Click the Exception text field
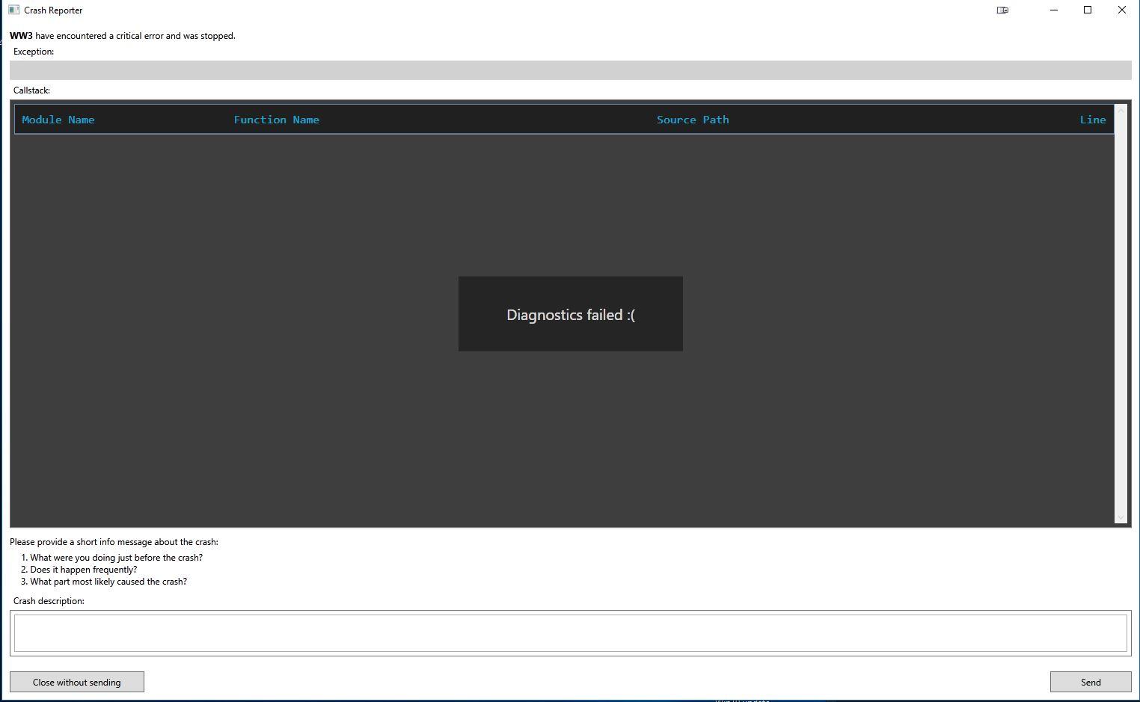Screen dimensions: 1140x702 coord(570,70)
